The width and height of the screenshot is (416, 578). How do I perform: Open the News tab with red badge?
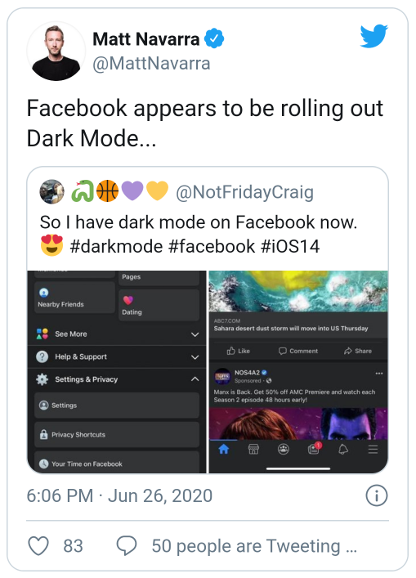(x=314, y=448)
